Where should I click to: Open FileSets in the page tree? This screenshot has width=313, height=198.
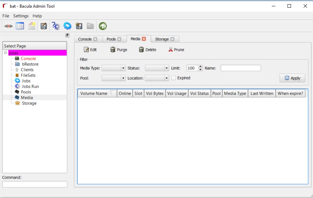coord(28,75)
